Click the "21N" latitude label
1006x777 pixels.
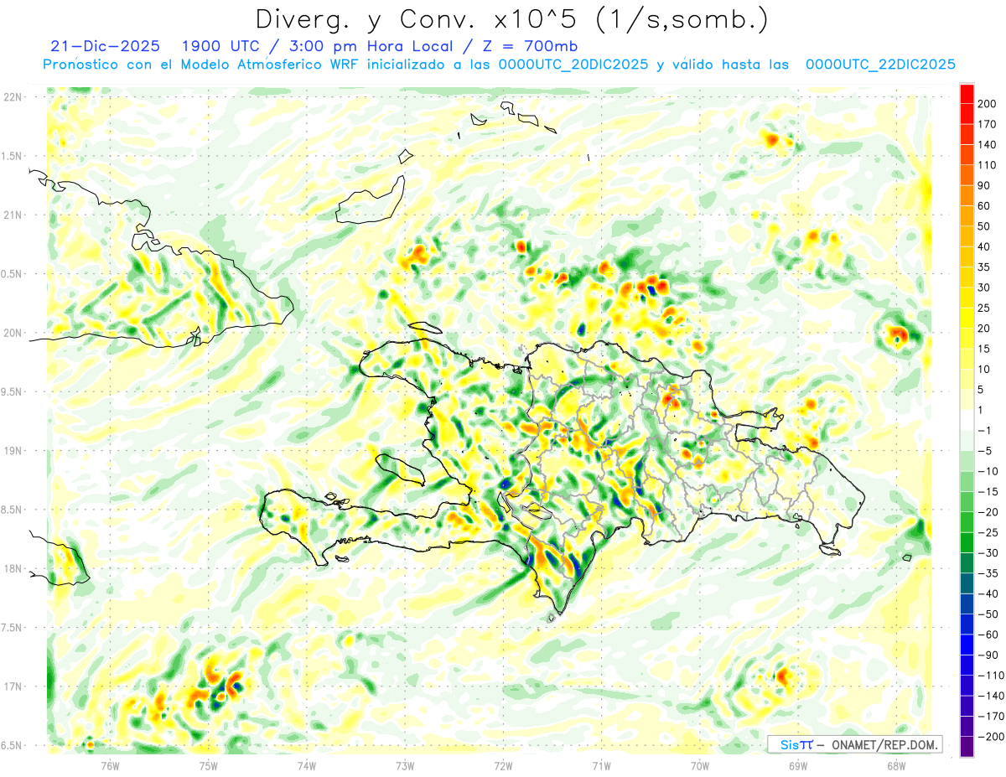point(13,215)
